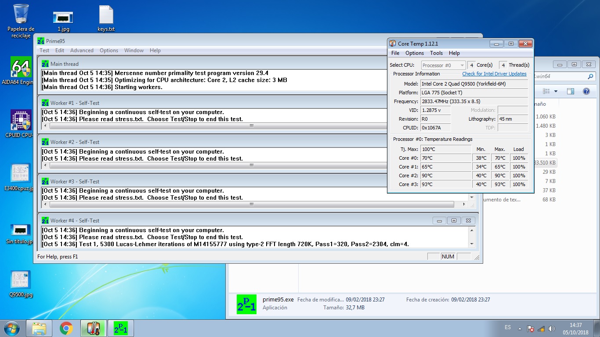Click the Worker #3 horizontal scrollbar

[252, 204]
